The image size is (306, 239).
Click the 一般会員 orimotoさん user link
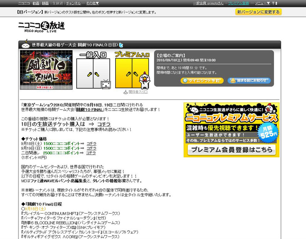[x=208, y=3]
